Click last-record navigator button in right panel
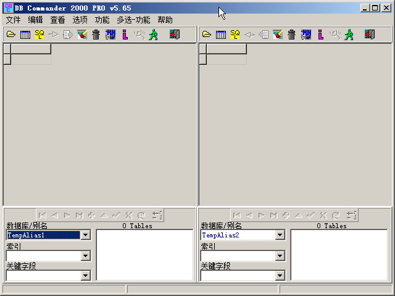Screen dimensions: 395x296 tap(274, 215)
